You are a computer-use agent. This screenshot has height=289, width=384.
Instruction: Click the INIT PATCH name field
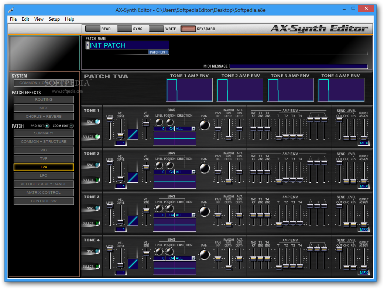coord(129,45)
